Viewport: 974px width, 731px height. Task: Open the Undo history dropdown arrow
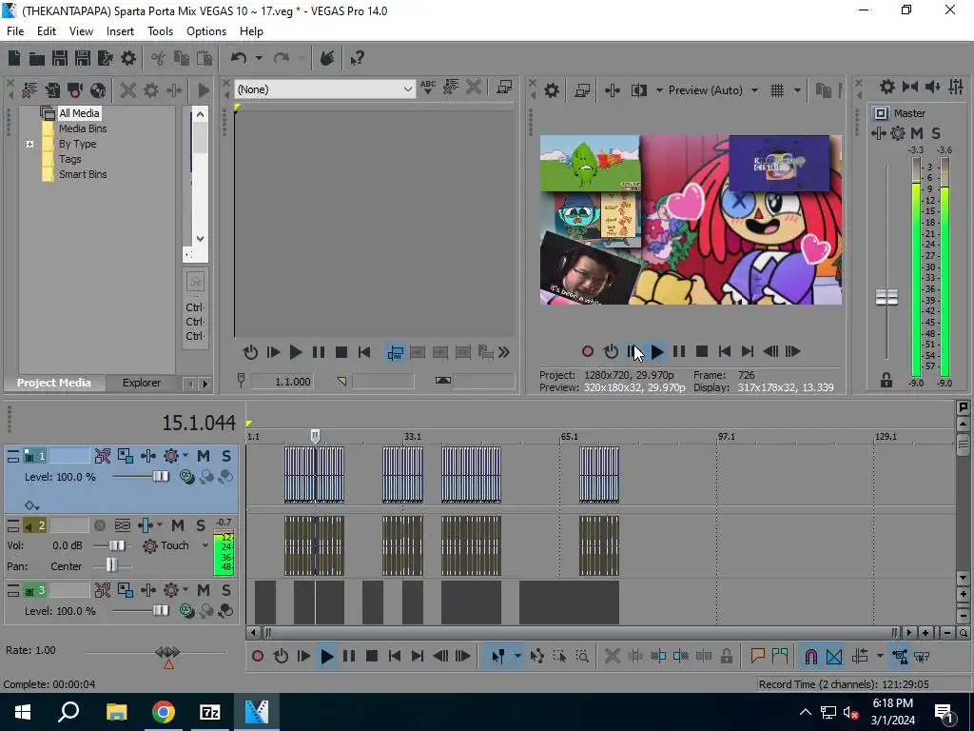[259, 58]
